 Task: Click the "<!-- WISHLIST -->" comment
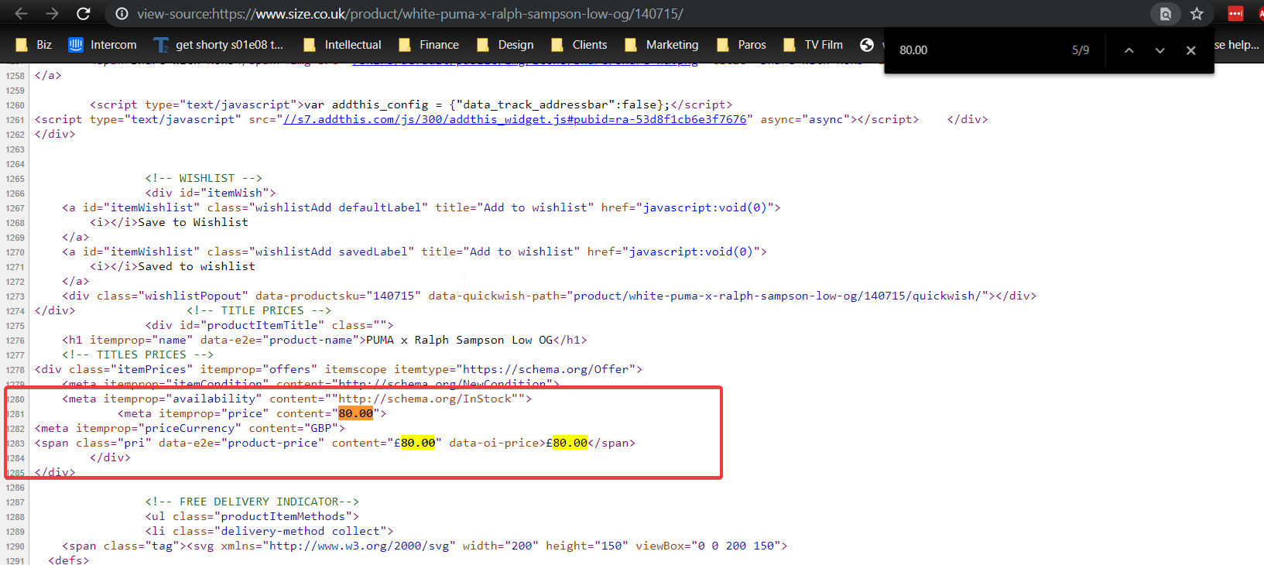[x=204, y=178]
